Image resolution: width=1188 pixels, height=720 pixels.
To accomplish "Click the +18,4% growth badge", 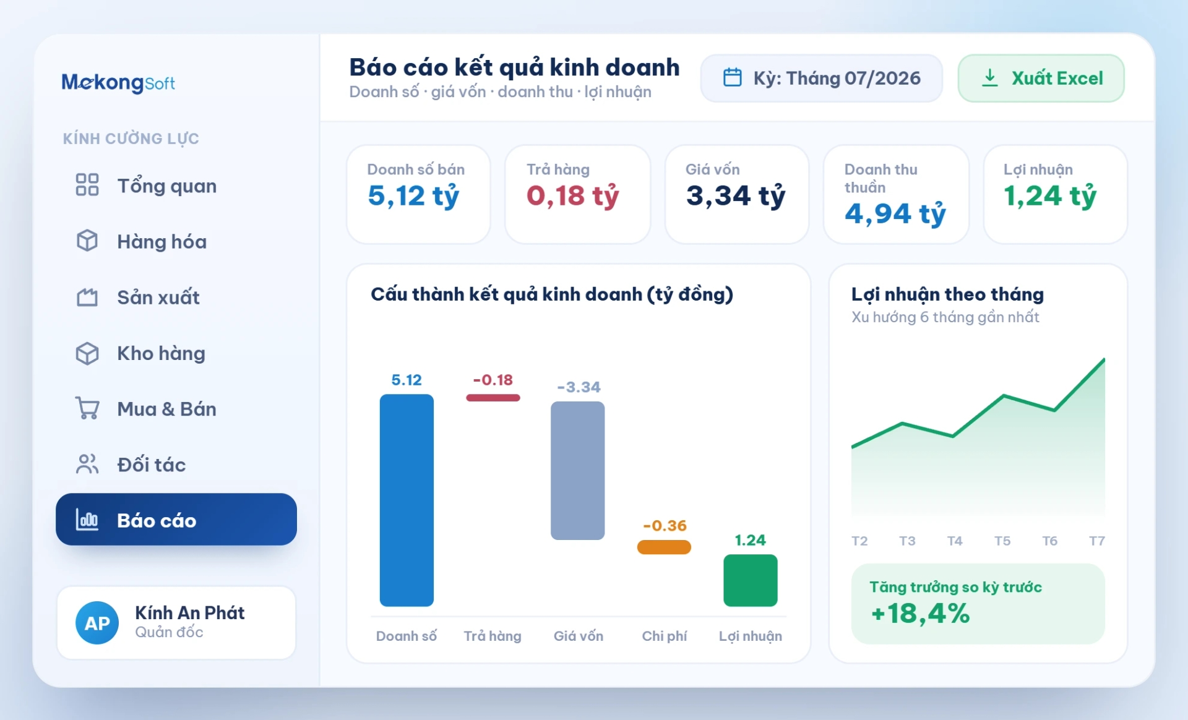I will (978, 604).
